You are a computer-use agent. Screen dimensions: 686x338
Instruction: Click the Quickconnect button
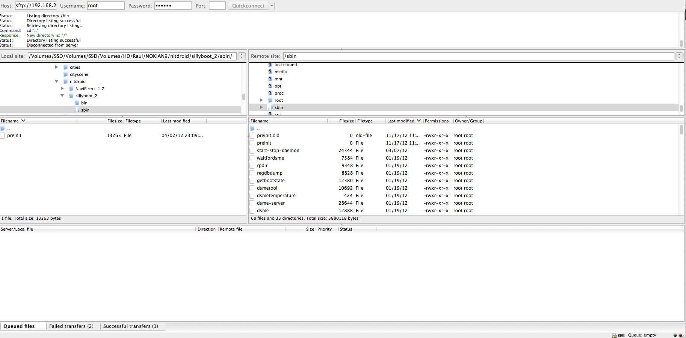(248, 6)
